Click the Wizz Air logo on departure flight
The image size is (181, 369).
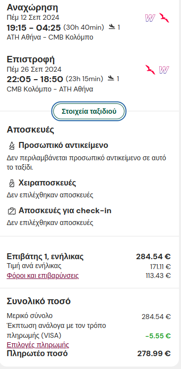click(150, 18)
